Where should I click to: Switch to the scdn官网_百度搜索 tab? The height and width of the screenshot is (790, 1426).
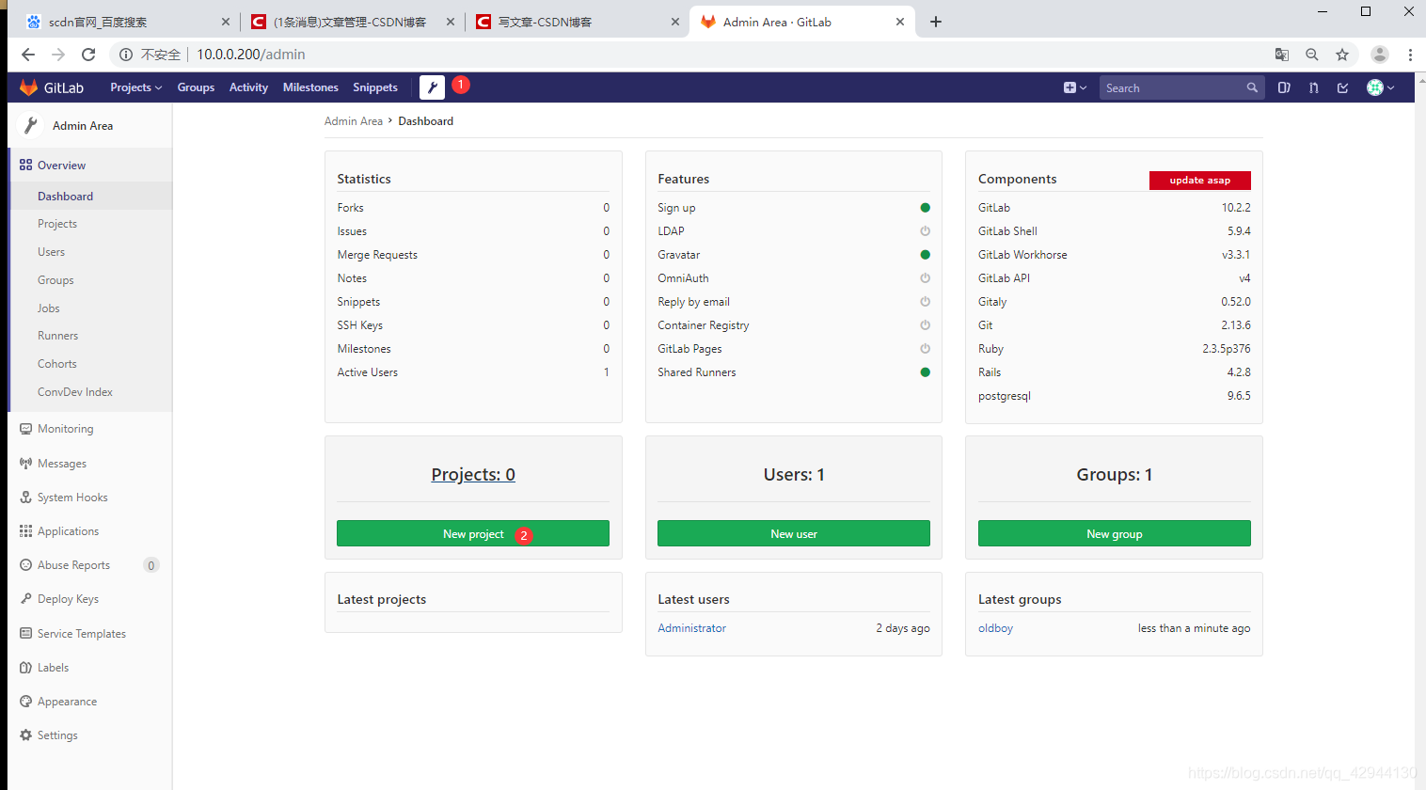[129, 22]
